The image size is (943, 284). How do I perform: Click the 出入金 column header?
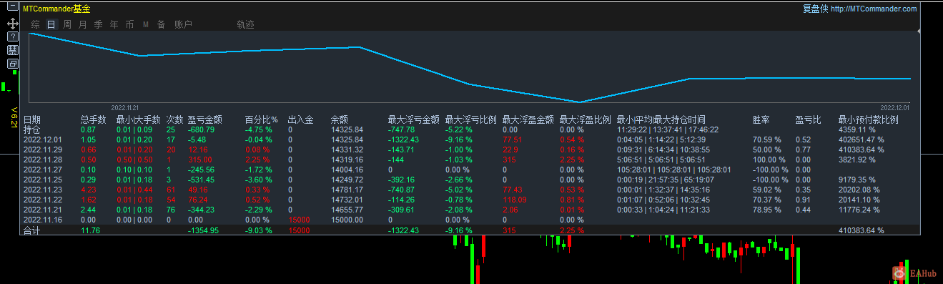pos(301,120)
